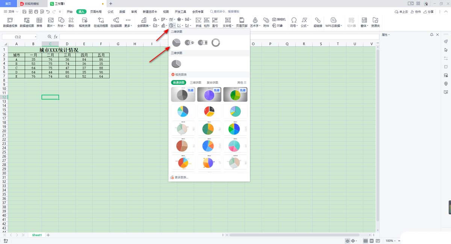The height and width of the screenshot is (244, 451).
Task: Switch to the 开始 home tab
Action: tap(70, 12)
